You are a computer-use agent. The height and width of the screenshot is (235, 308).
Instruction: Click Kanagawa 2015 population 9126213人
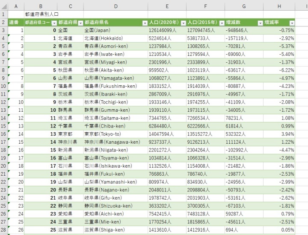205,142
